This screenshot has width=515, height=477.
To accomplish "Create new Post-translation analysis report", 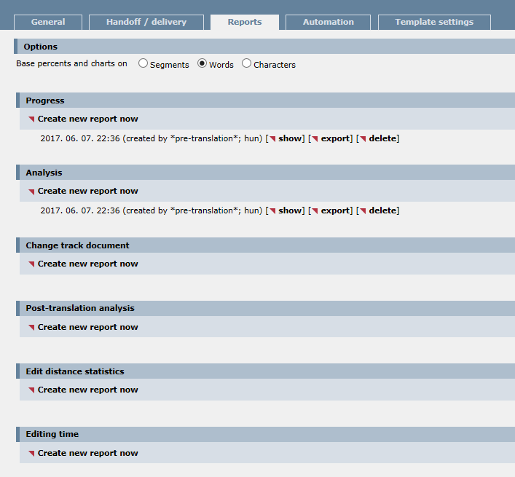I will click(x=87, y=327).
